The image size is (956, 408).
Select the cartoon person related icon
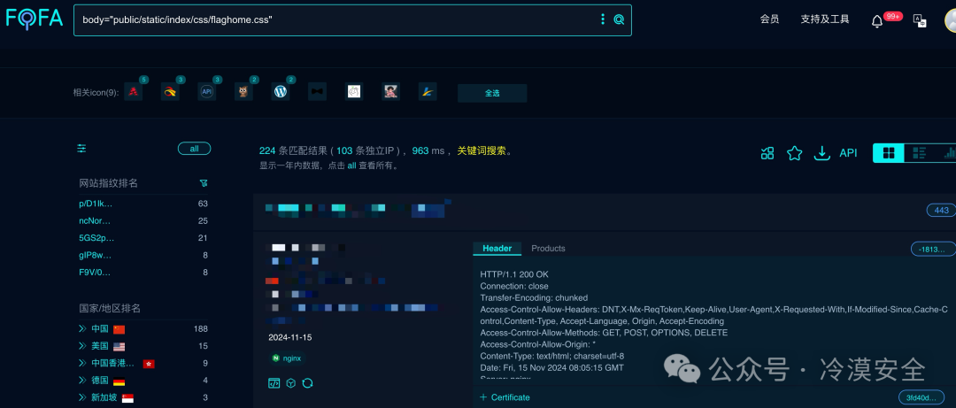pos(391,92)
